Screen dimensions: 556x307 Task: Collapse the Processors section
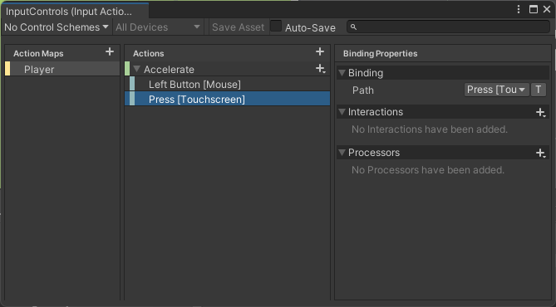pos(342,153)
